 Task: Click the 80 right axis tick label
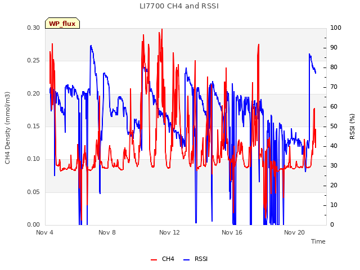[334, 67]
